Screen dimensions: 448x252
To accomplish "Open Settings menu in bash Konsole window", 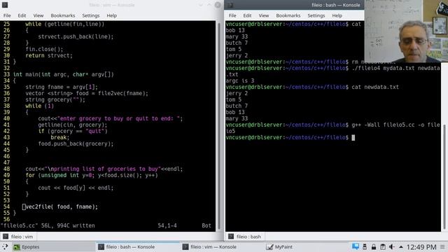I will (x=316, y=15).
